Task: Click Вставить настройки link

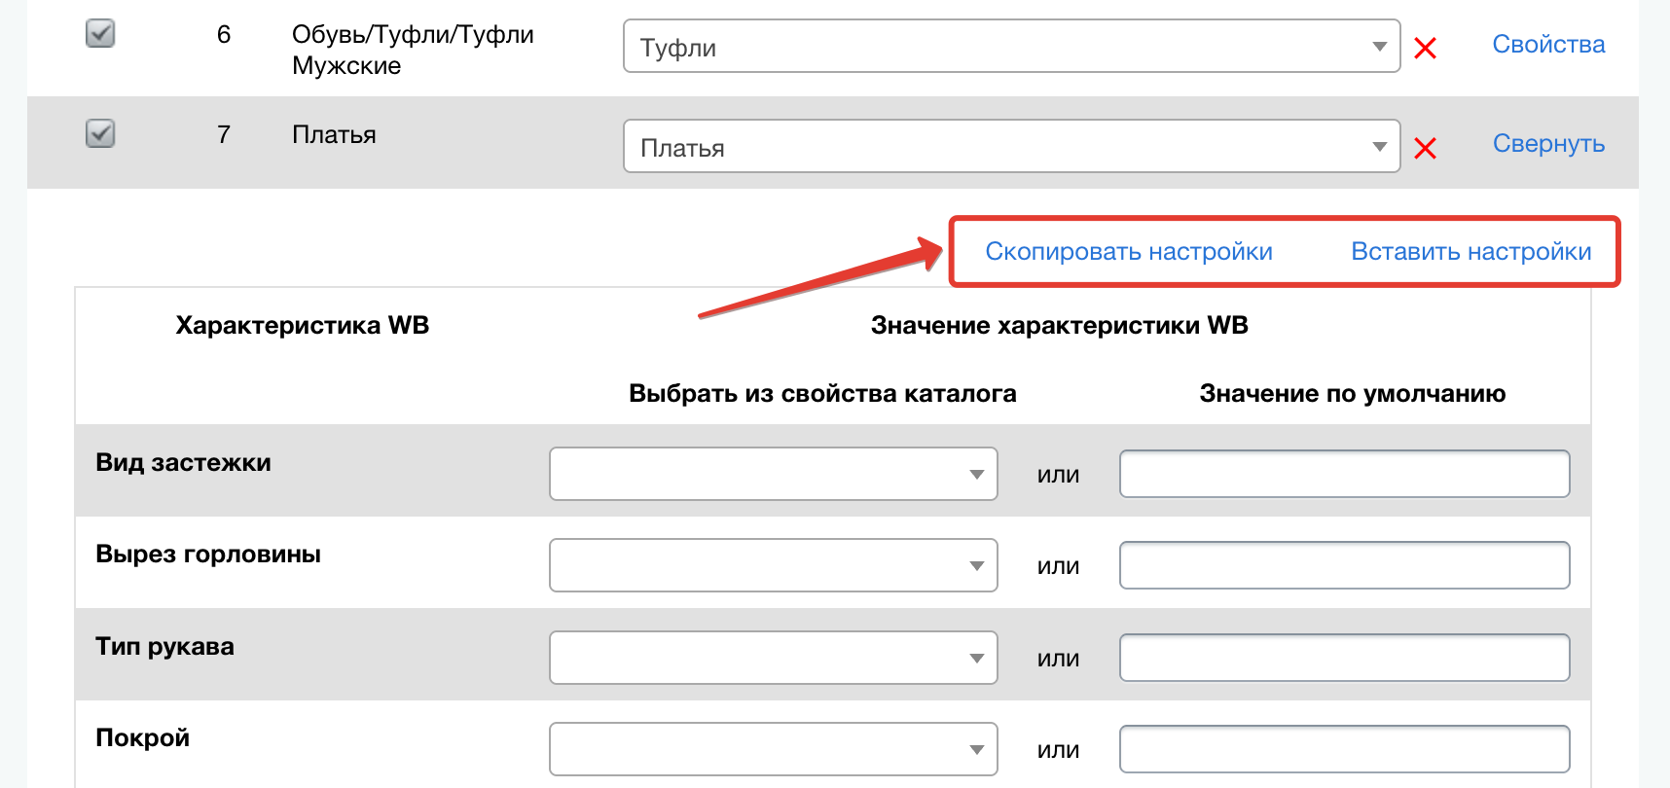Action: tap(1470, 252)
